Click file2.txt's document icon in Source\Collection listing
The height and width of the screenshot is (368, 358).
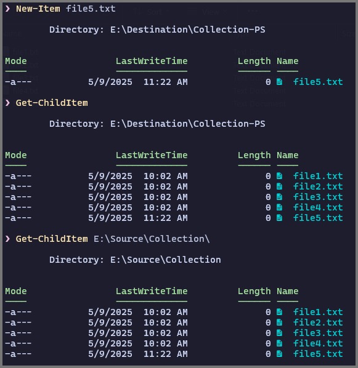(279, 322)
